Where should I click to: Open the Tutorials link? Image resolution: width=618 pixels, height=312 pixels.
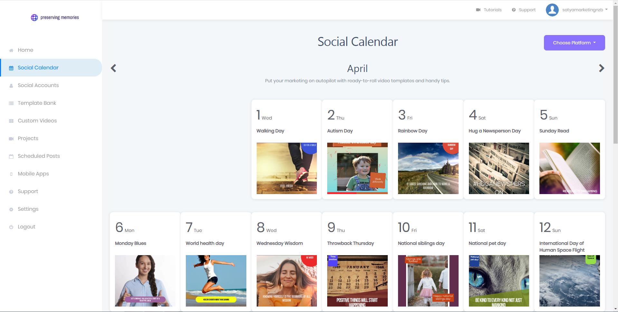pyautogui.click(x=492, y=10)
